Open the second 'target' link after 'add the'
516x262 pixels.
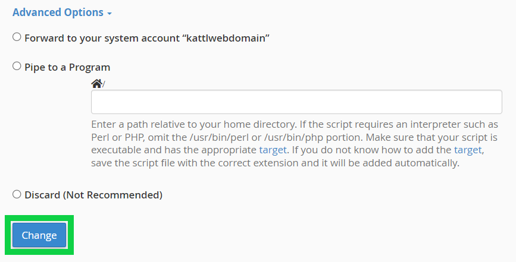(468, 150)
